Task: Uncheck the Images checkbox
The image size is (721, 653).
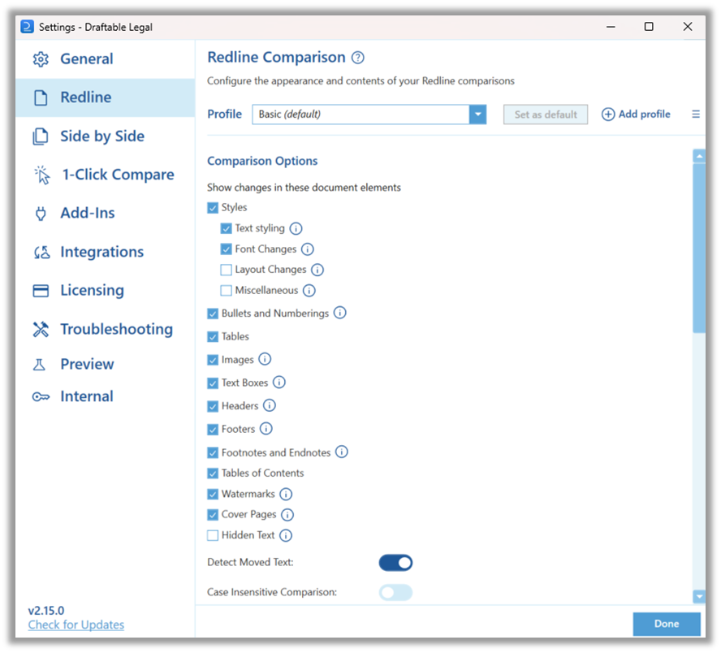Action: pyautogui.click(x=213, y=360)
